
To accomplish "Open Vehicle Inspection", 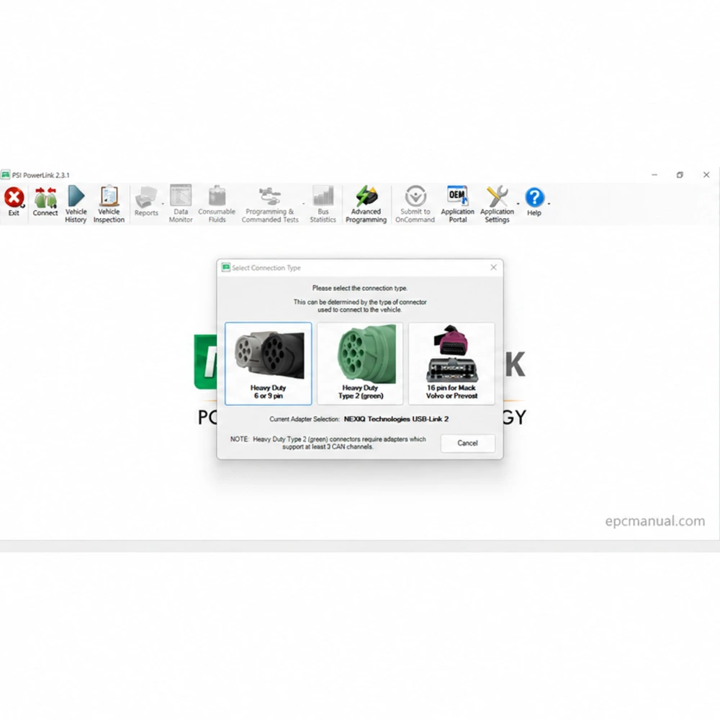I will (109, 204).
